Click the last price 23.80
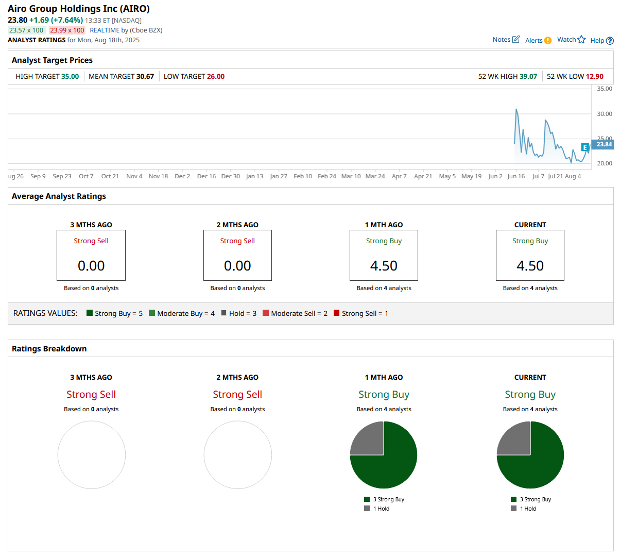This screenshot has height=557, width=620. pos(18,20)
